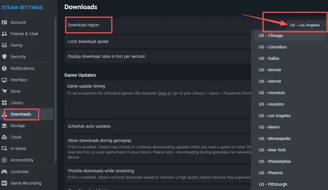
Task: Click the Interface monitor icon
Action: click(x=4, y=80)
